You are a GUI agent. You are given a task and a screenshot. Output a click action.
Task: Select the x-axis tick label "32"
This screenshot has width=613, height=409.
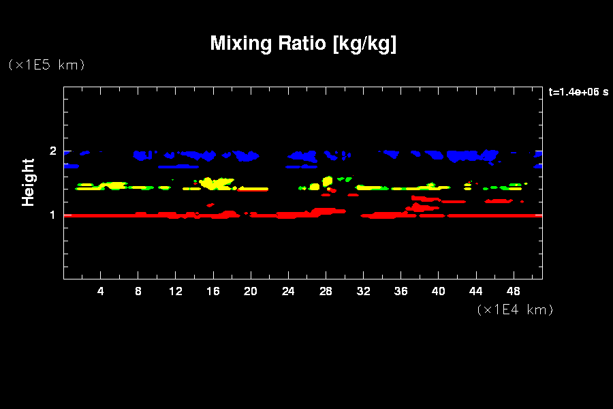click(x=363, y=291)
